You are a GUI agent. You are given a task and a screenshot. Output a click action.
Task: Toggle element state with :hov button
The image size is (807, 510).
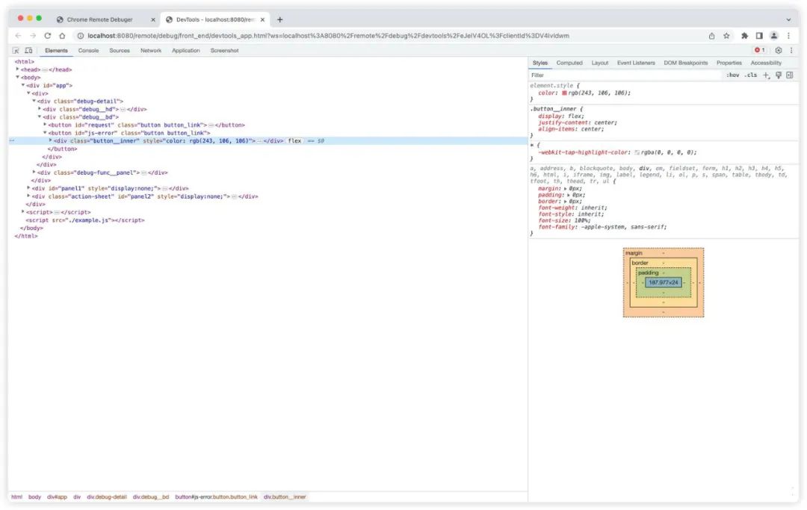[732, 75]
